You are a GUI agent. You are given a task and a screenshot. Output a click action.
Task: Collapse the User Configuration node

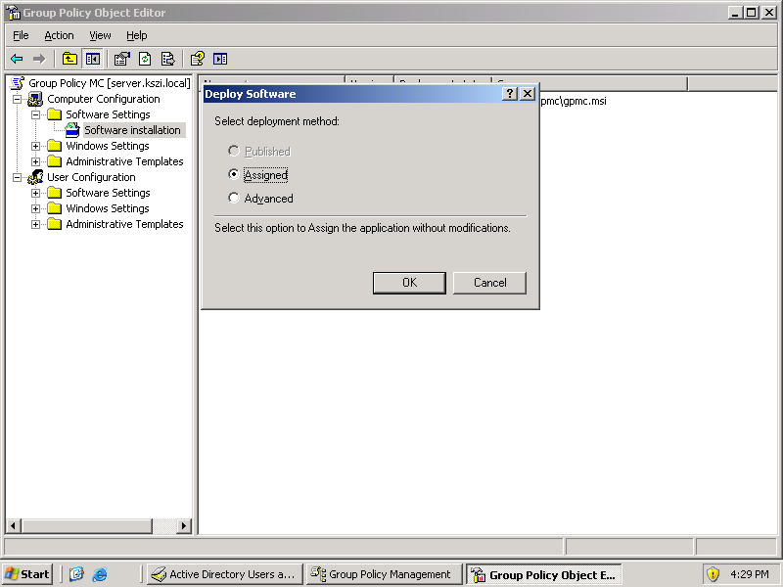coord(17,177)
